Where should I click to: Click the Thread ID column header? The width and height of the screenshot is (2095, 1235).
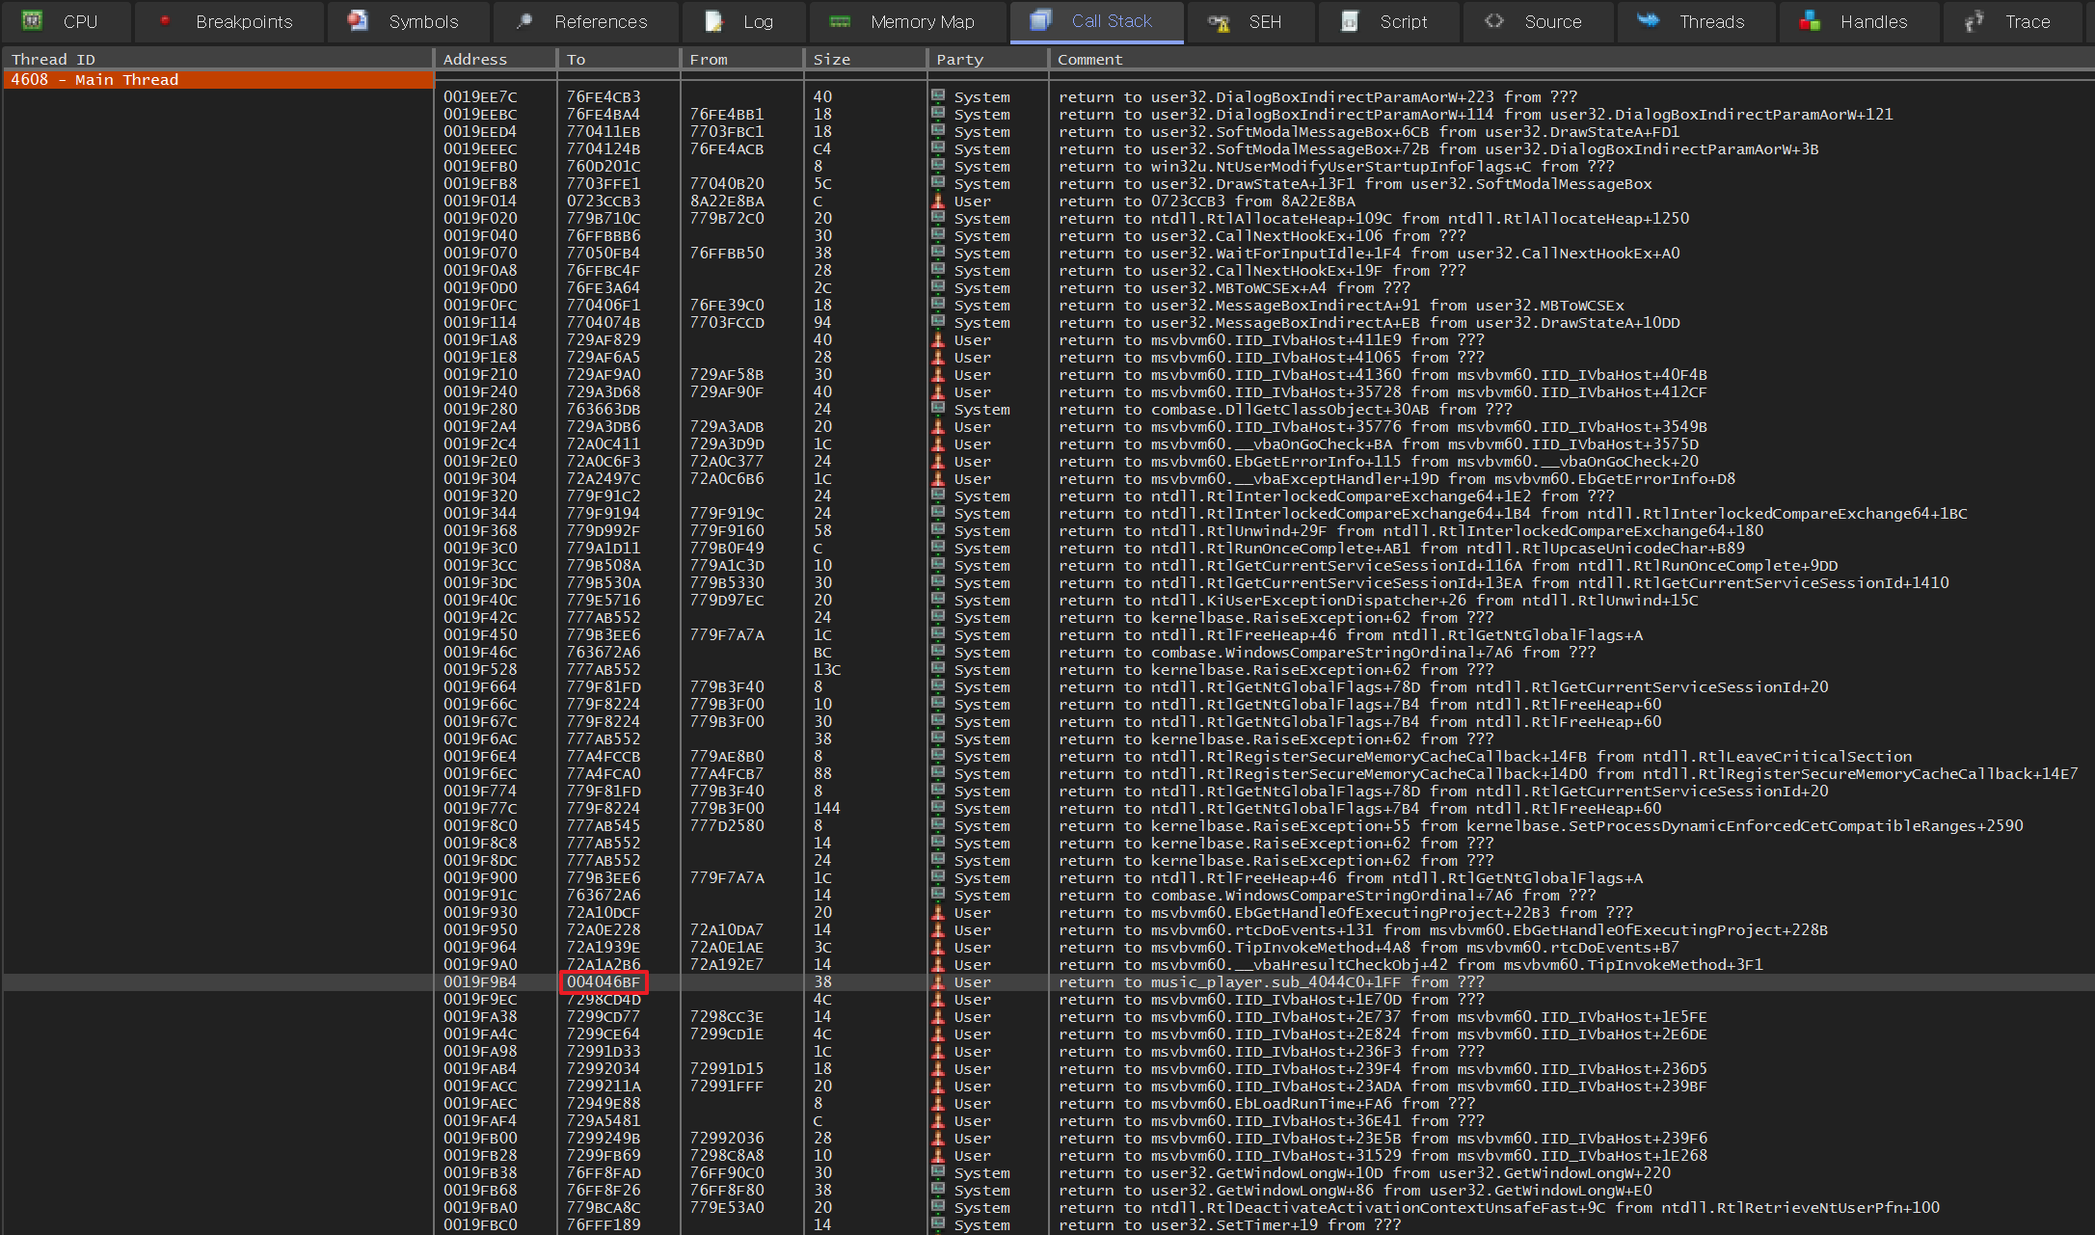53,60
